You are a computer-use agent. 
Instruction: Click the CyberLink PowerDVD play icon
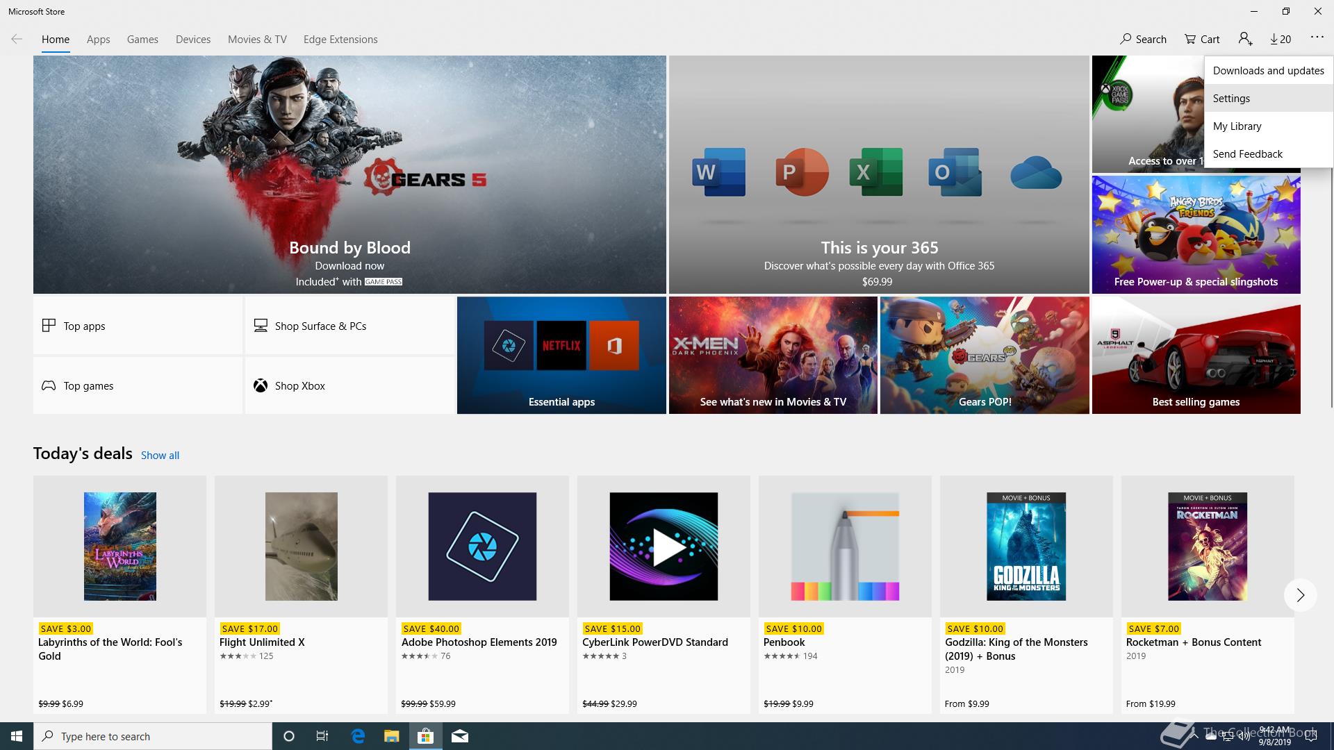tap(664, 547)
